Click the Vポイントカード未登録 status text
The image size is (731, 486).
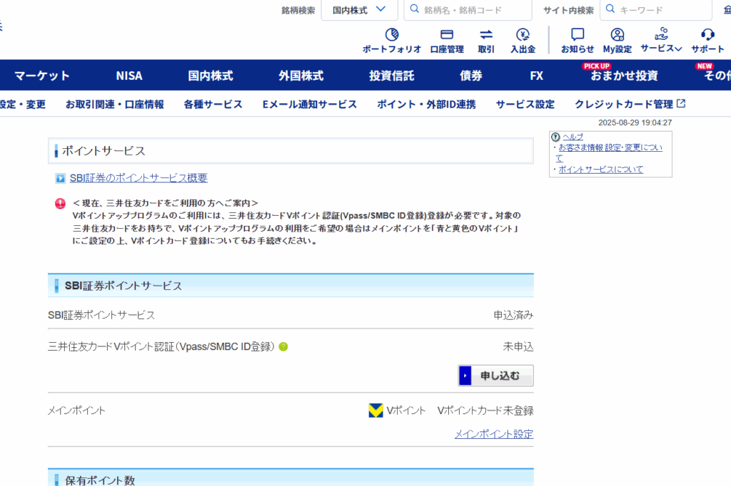tap(485, 410)
